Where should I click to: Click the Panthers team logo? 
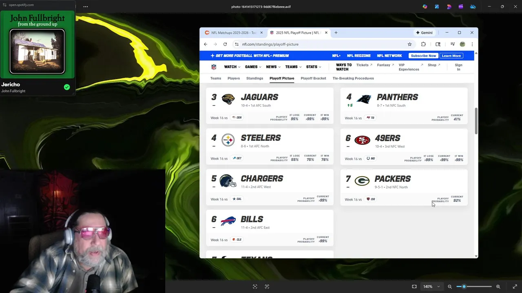[363, 99]
